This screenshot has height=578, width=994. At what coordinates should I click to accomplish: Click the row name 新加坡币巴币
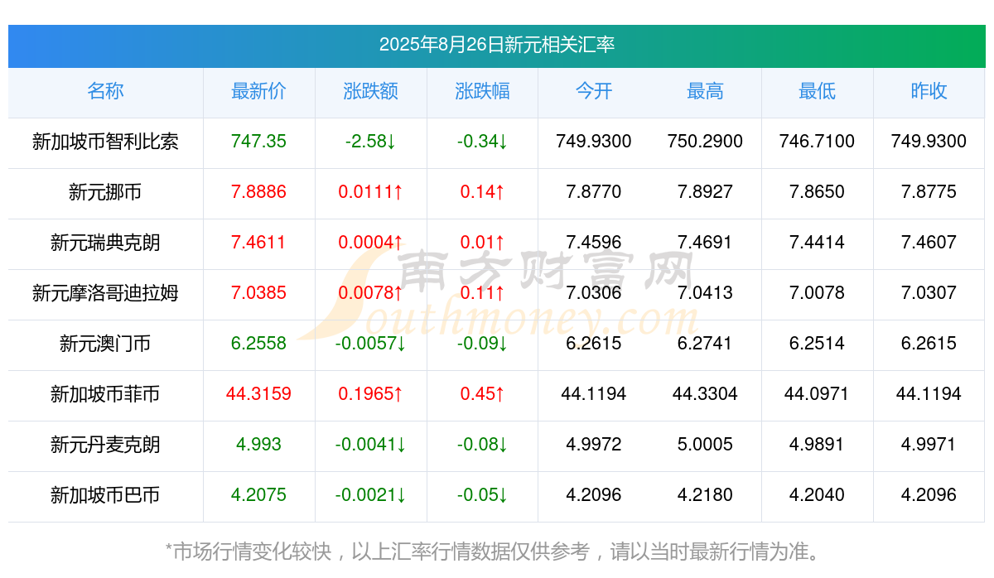pos(105,495)
